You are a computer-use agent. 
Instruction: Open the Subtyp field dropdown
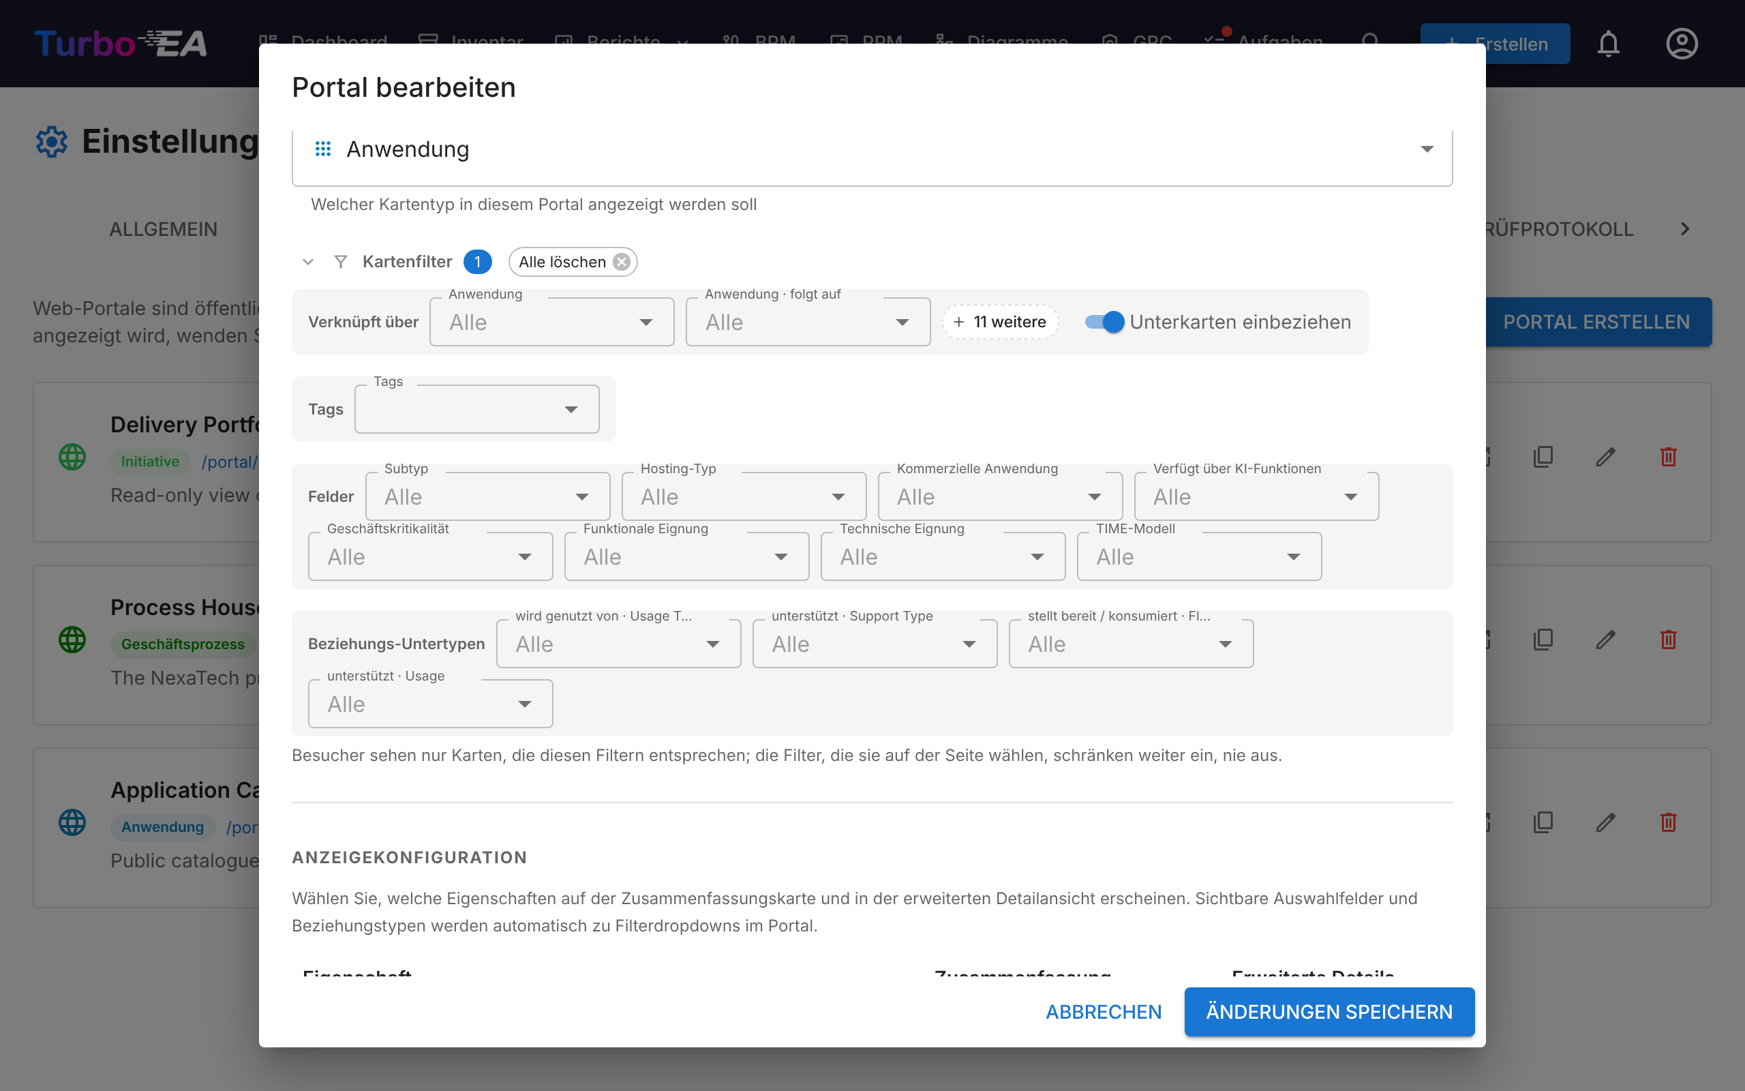click(x=487, y=496)
